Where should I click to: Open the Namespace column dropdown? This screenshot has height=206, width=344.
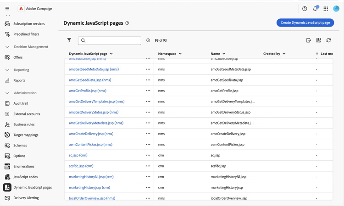pos(180,54)
